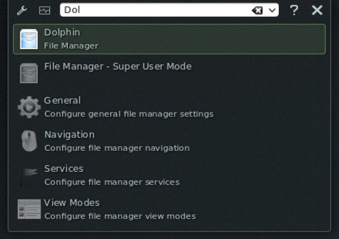Click the gray file cabinet Super User icon
The height and width of the screenshot is (239, 339).
click(29, 73)
